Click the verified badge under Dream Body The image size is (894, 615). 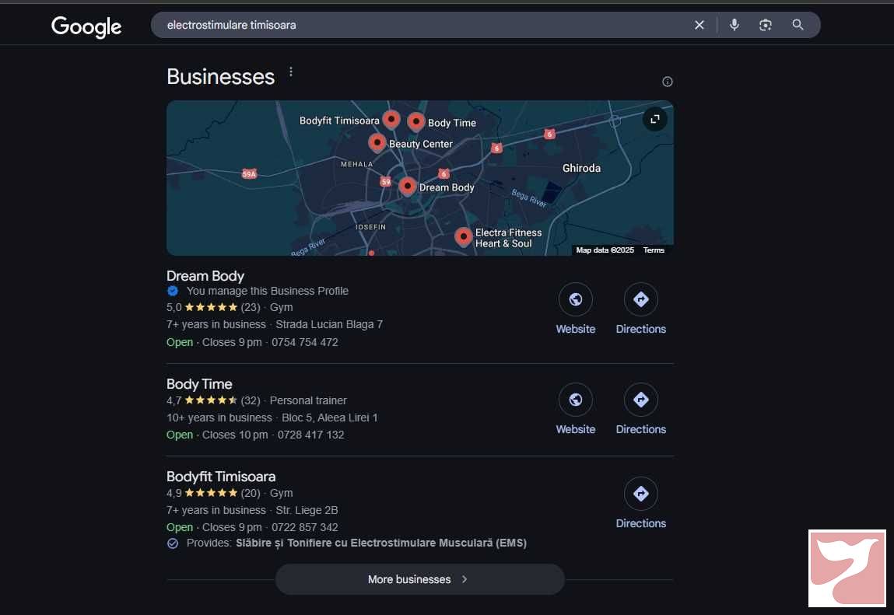(173, 291)
